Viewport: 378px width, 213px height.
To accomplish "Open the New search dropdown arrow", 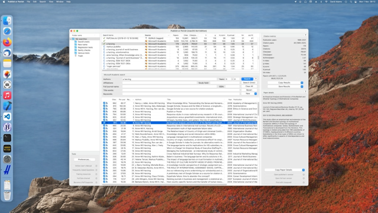I will click(256, 93).
